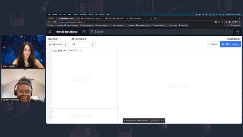Click the Listen button
Image resolution: width=243 pixels, height=137 pixels.
point(213,44)
